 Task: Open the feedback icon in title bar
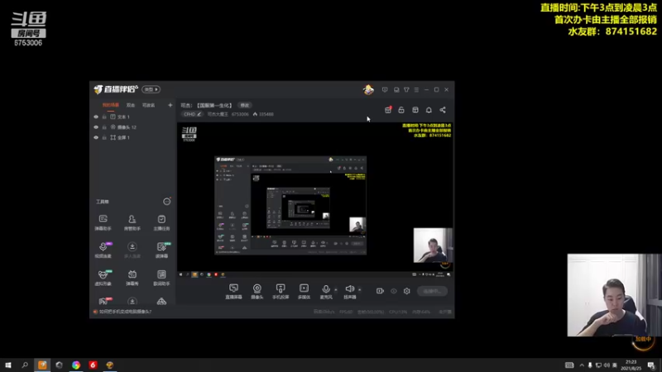(x=385, y=90)
